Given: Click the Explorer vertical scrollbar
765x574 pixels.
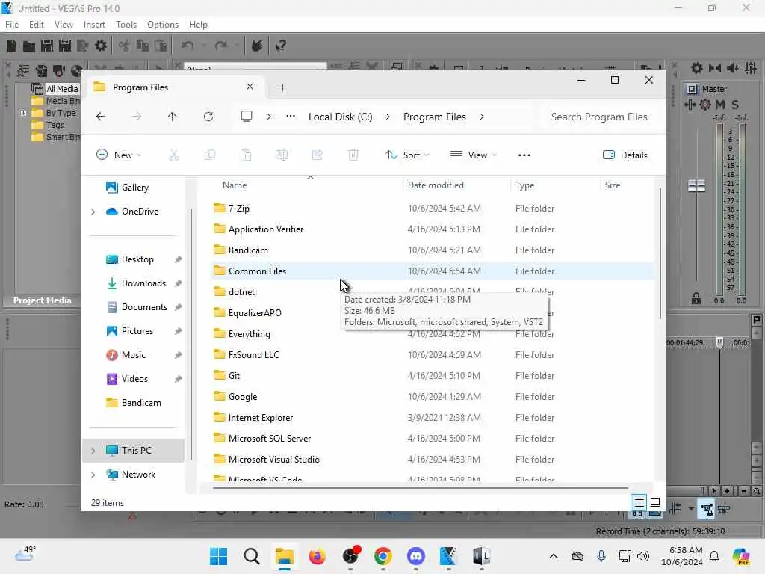Looking at the screenshot, I should [x=660, y=254].
